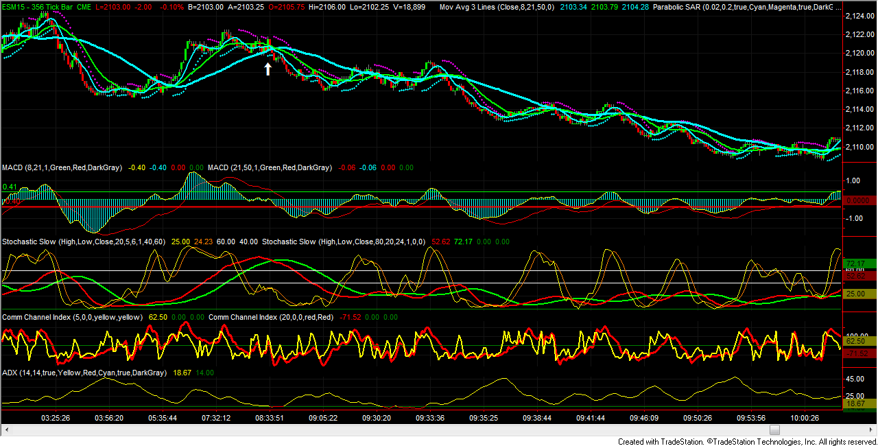This screenshot has height=446, width=878.
Task: Click the 10:00:26 time axis label
Action: pyautogui.click(x=805, y=417)
